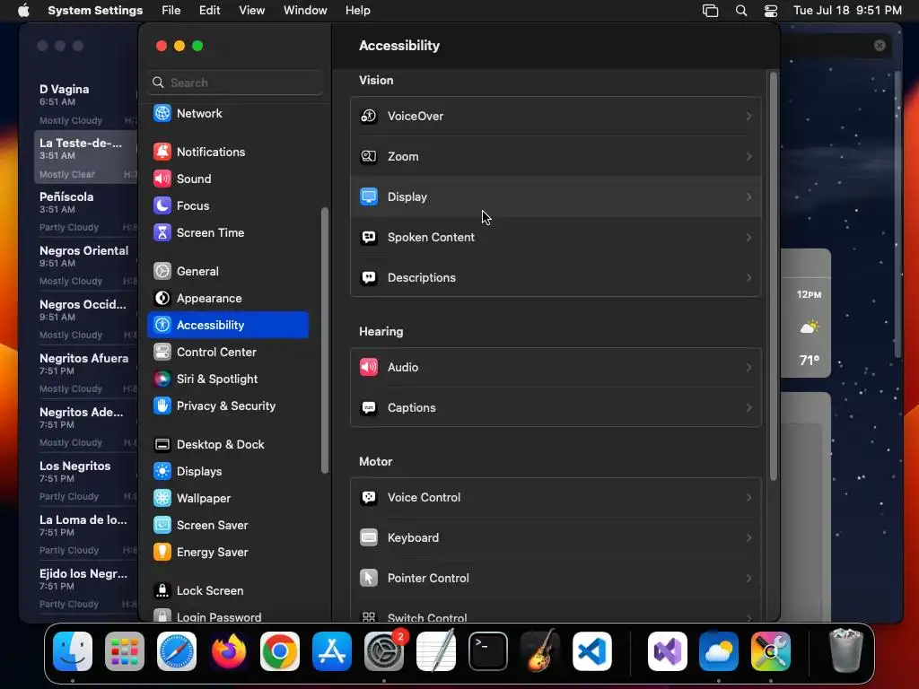The height and width of the screenshot is (689, 919).
Task: Open Login Password settings
Action: [228, 615]
